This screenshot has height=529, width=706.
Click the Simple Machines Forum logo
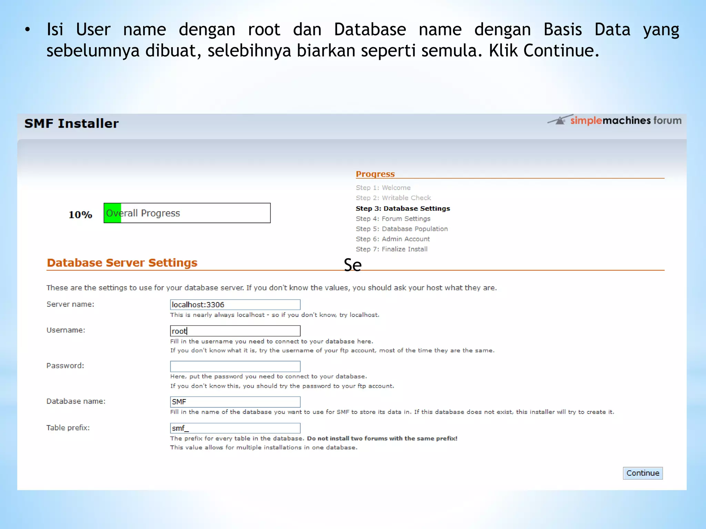pyautogui.click(x=614, y=120)
